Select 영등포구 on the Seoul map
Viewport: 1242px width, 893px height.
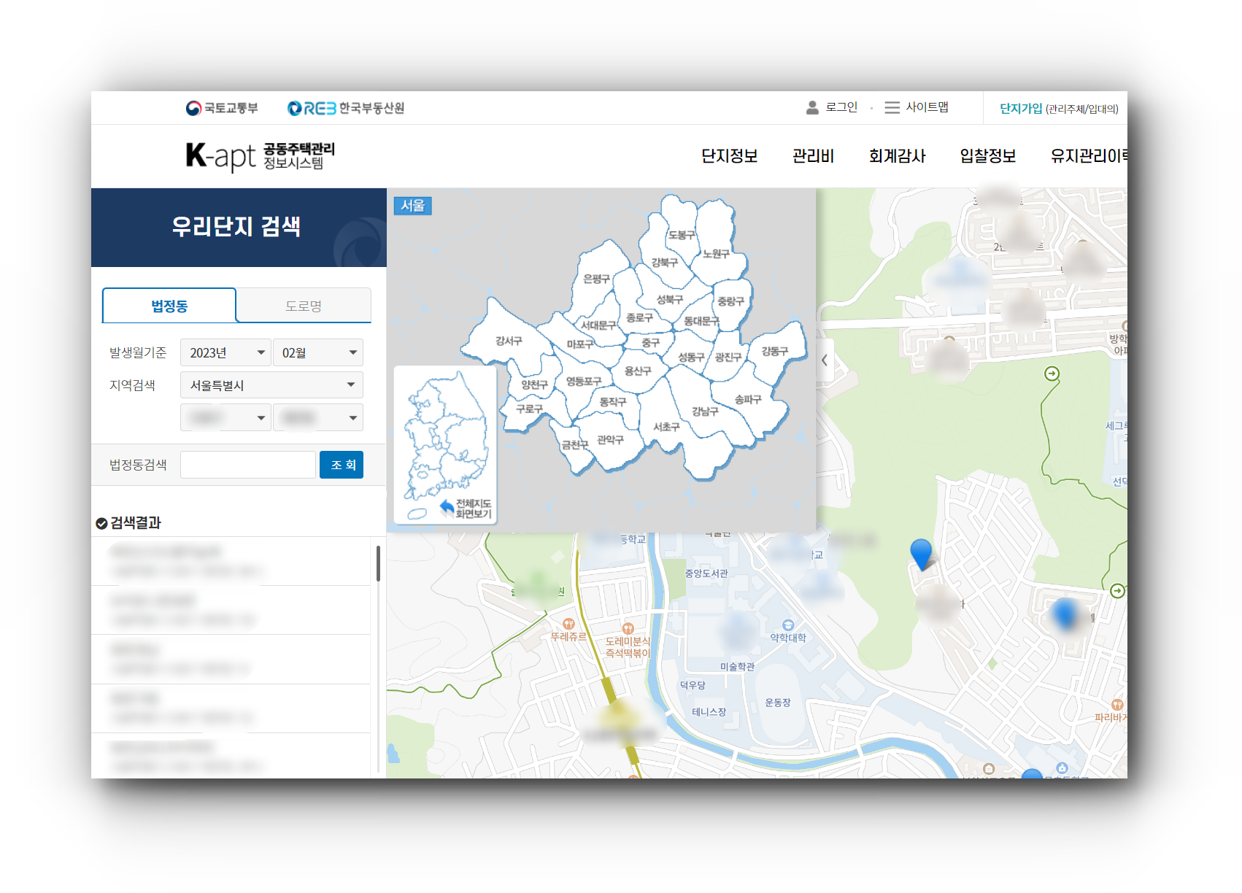point(584,382)
